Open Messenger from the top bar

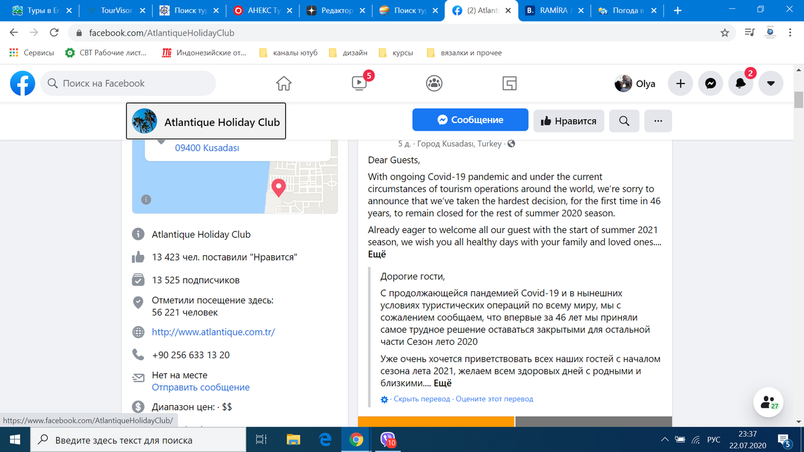coord(710,84)
